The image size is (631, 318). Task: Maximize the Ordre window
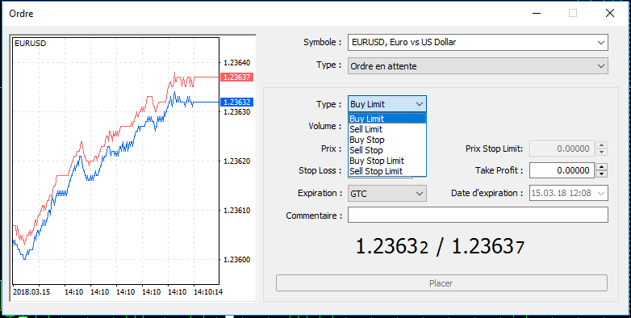(573, 13)
